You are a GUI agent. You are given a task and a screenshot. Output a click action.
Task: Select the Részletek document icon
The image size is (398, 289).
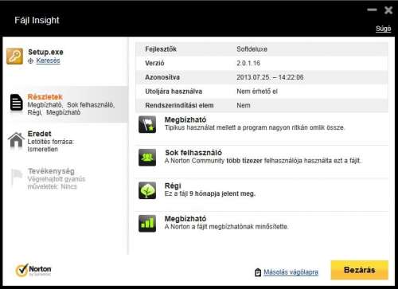pyautogui.click(x=17, y=103)
